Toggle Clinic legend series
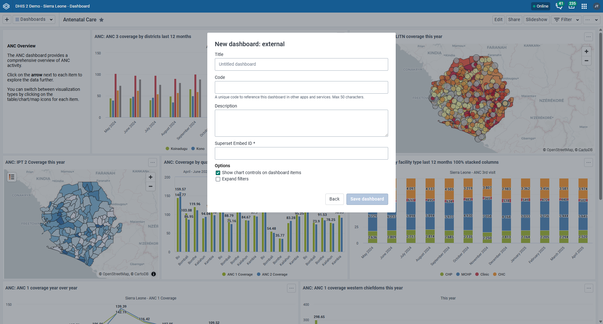 pos(482,274)
